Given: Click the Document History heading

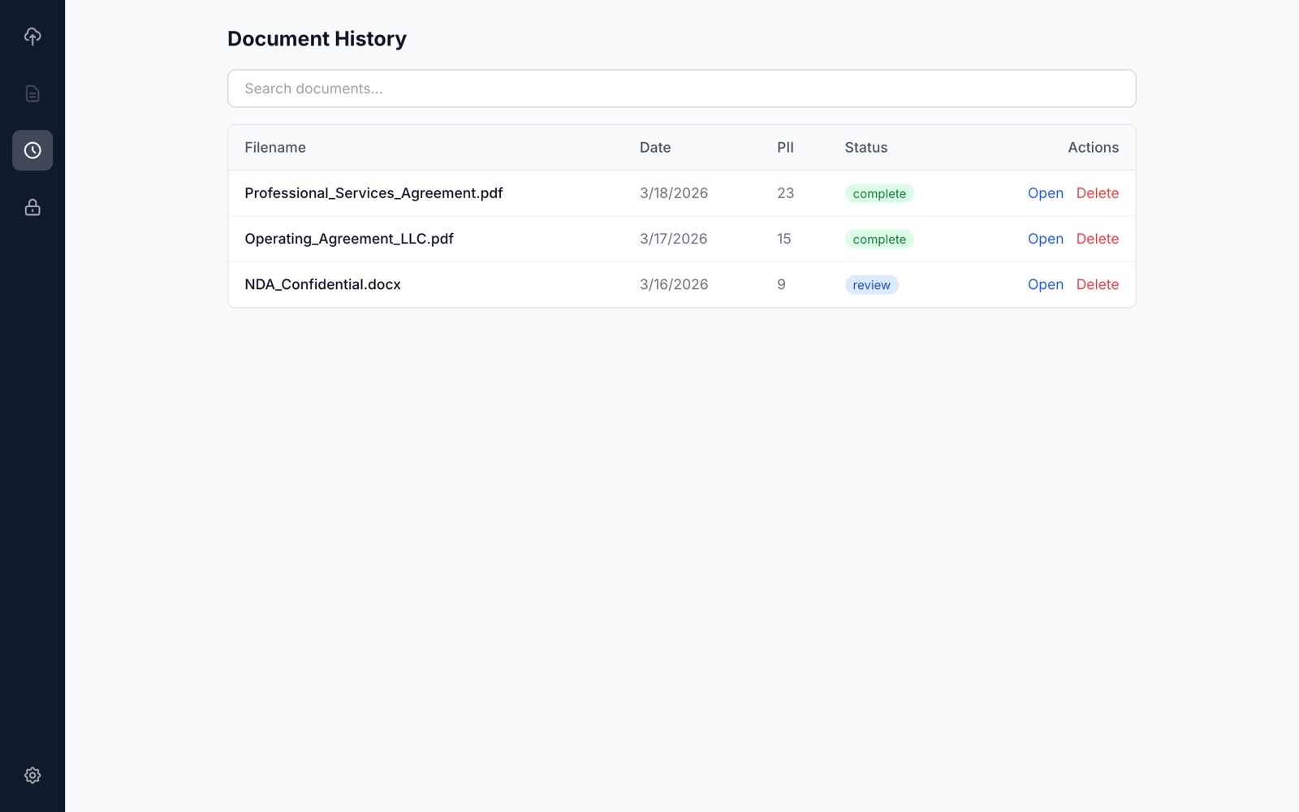Looking at the screenshot, I should (x=317, y=39).
